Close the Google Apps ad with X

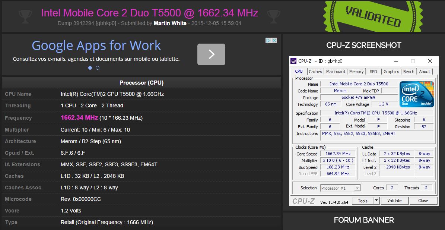(x=274, y=40)
